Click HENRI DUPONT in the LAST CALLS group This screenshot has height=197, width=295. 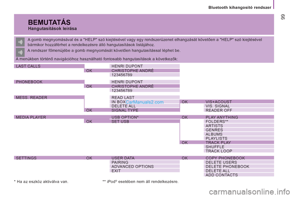[x=144, y=66]
